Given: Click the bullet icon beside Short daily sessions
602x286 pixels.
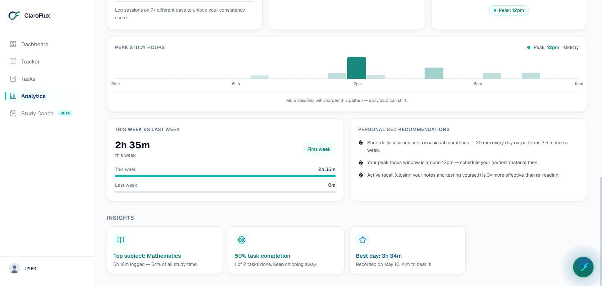Looking at the screenshot, I should coord(361,143).
